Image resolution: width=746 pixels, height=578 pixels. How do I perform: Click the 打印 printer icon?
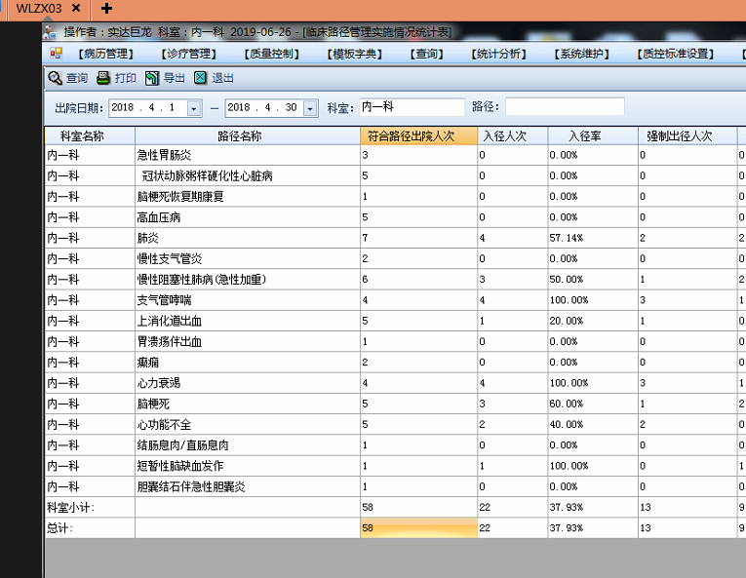tap(103, 78)
